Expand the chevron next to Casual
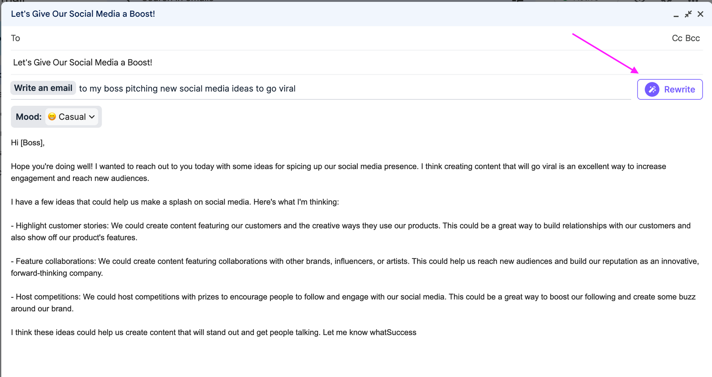Screen dimensions: 712x377 (92, 117)
